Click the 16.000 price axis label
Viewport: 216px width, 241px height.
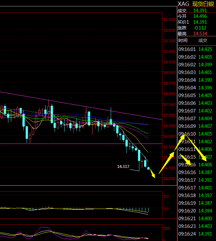pyautogui.click(x=169, y=137)
